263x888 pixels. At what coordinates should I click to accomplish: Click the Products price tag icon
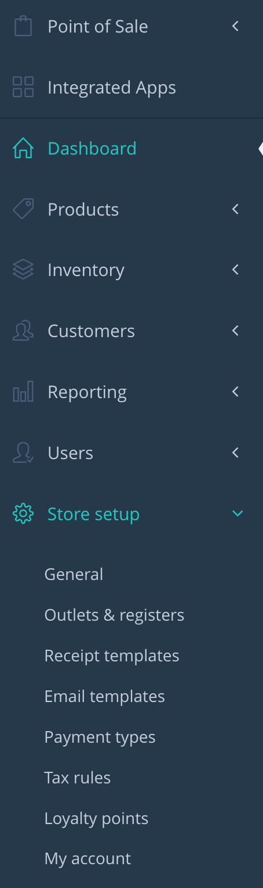tap(23, 209)
